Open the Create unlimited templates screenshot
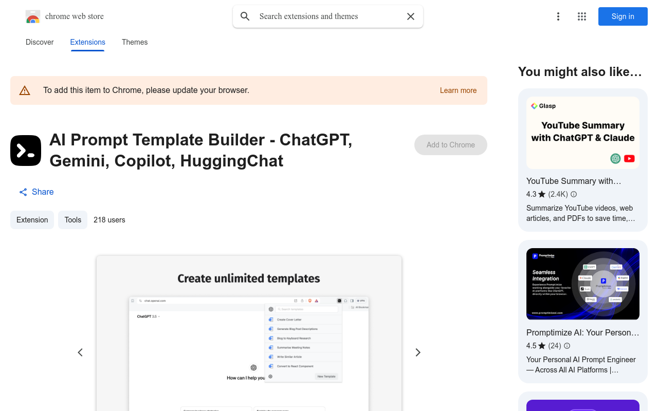 point(249,333)
